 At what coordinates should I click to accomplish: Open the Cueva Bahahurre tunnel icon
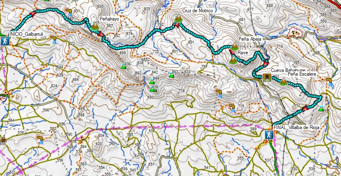(267, 77)
